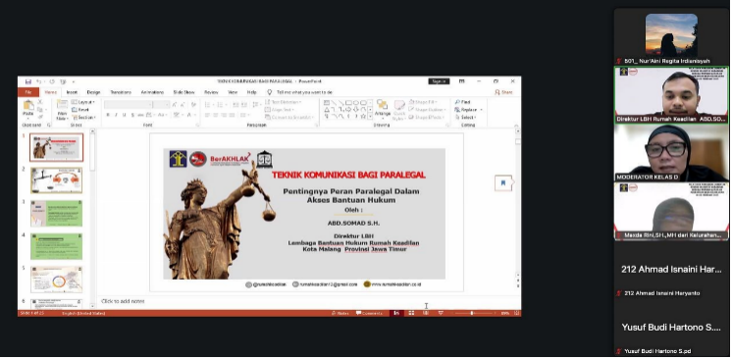Click the Redo icon in the quick access toolbar
The height and width of the screenshot is (359, 732).
click(52, 81)
